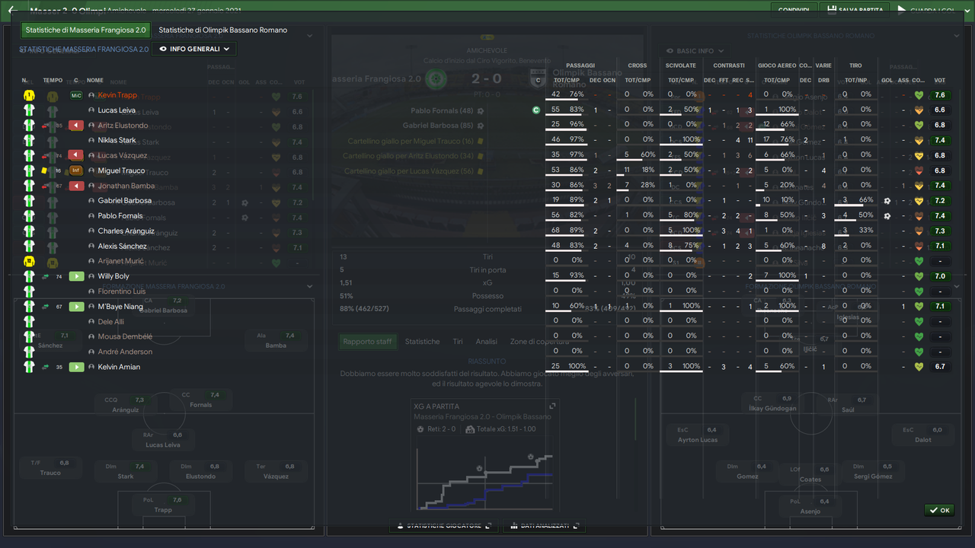
Task: Open the info icon beside Alexis Sánchez
Action: click(91, 247)
